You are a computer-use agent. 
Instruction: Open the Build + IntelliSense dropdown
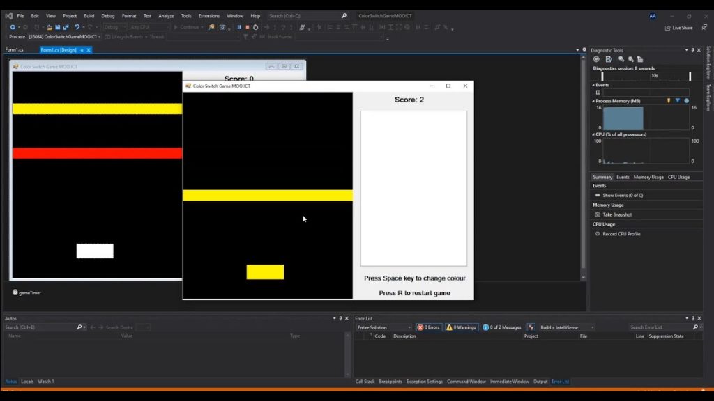pyautogui.click(x=561, y=327)
